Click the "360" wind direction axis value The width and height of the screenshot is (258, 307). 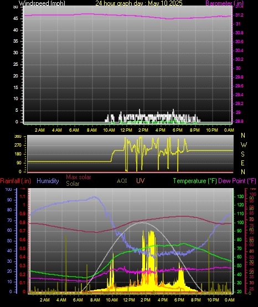tap(18, 137)
